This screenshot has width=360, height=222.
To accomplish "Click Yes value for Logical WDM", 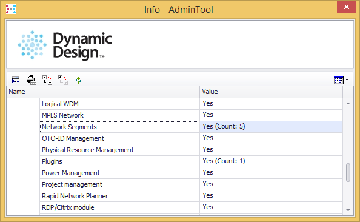I will 272,104.
